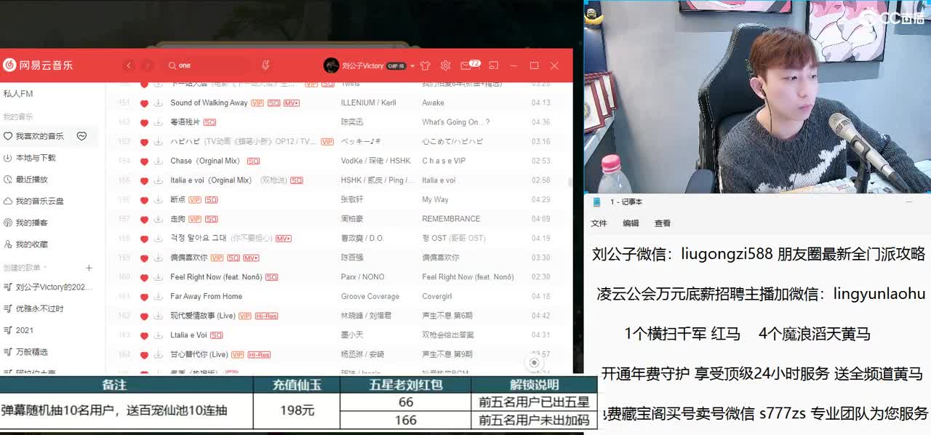Select song title Far Away From Home
Screen dimensions: 931x435
207,297
